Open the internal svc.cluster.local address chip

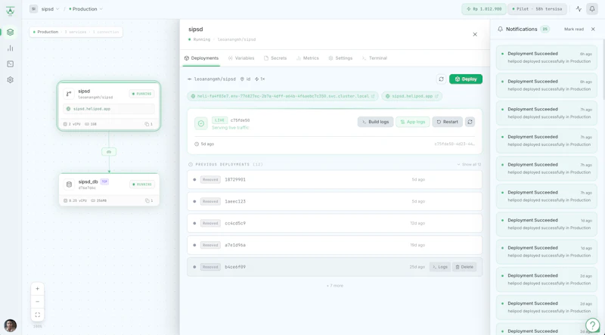coord(283,96)
